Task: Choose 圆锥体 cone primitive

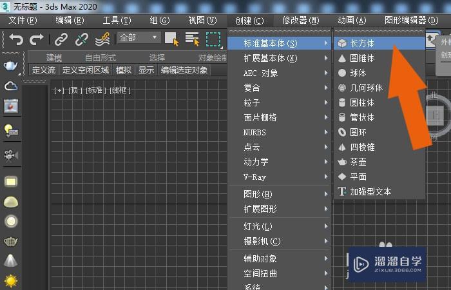Action: (x=379, y=59)
